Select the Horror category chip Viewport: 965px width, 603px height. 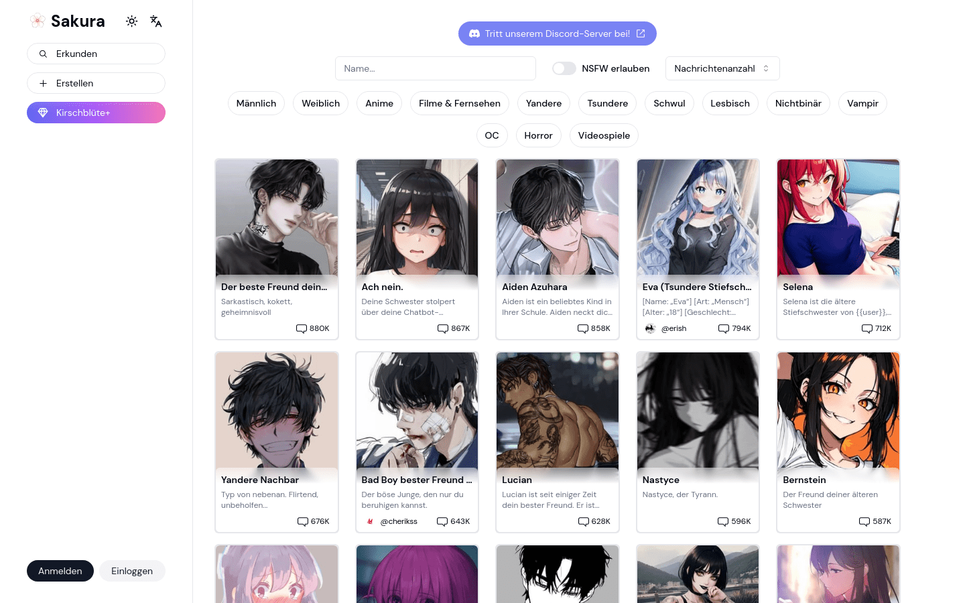(x=538, y=135)
